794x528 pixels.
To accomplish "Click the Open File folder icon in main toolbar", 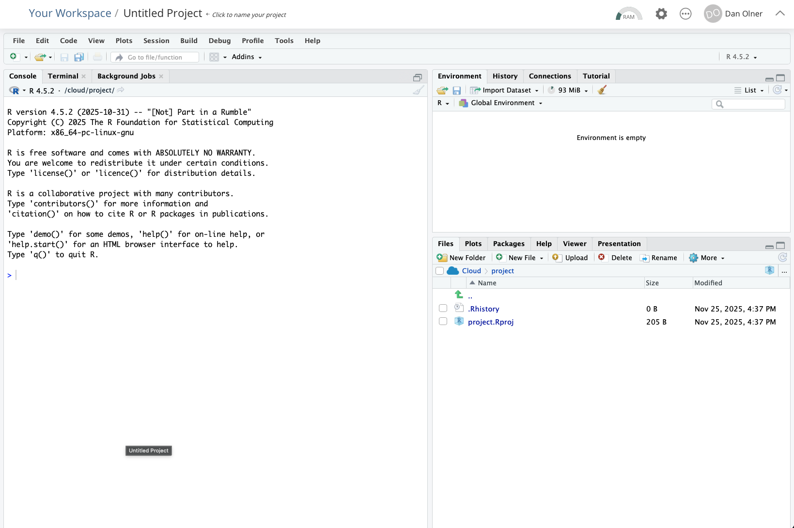I will pos(40,57).
